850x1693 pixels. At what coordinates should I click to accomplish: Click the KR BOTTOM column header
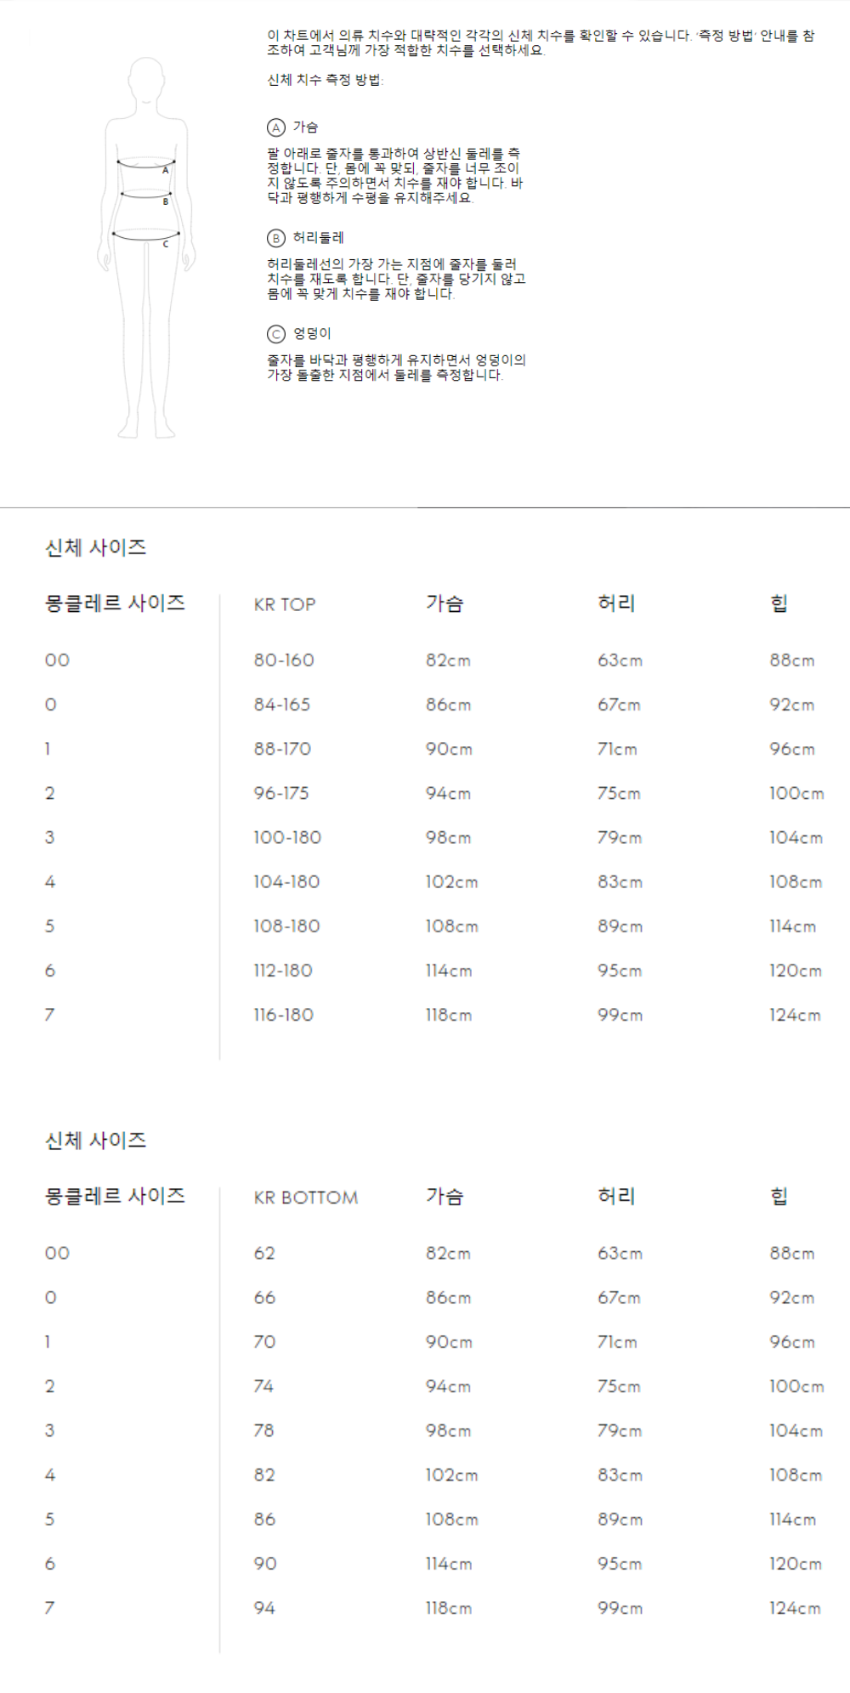(x=306, y=1198)
